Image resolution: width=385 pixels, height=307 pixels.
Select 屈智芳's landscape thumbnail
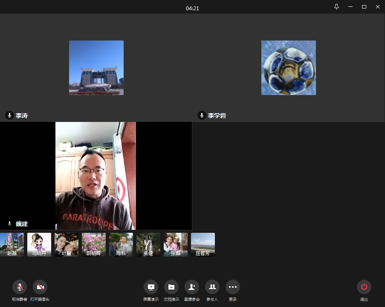(203, 244)
